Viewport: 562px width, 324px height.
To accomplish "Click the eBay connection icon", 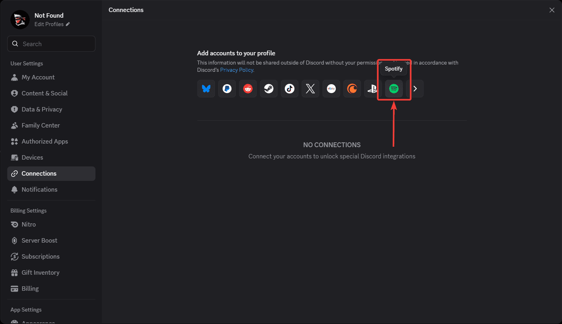I will click(x=331, y=89).
